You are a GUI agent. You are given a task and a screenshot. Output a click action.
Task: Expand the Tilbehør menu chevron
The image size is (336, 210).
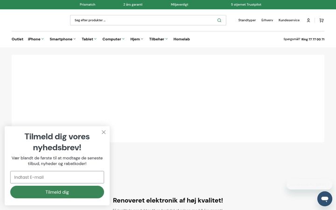pyautogui.click(x=167, y=39)
